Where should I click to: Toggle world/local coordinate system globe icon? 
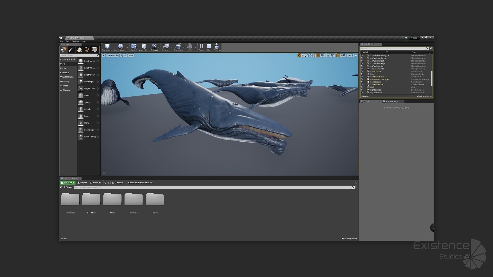(310, 55)
